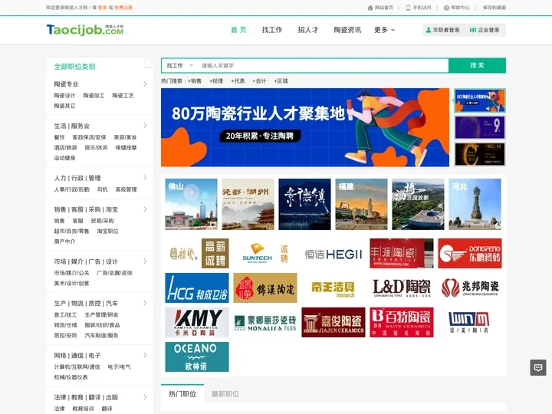552x414 pixels.
Task: Click the green 搜索 button
Action: (x=477, y=65)
